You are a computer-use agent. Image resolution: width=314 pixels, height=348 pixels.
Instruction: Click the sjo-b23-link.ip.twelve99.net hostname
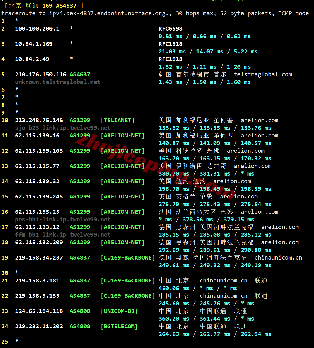point(63,128)
